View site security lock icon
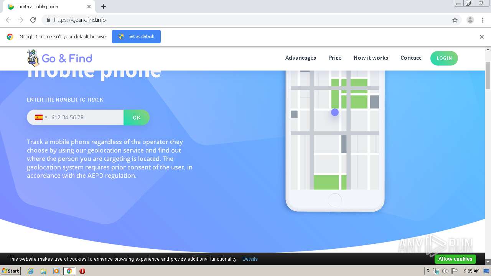This screenshot has width=491, height=276. tap(48, 20)
